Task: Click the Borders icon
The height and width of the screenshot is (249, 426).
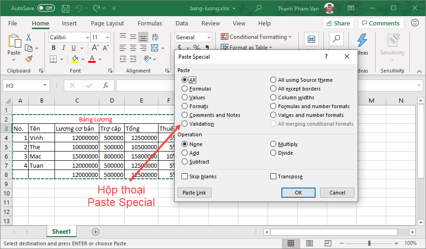Action: click(53, 59)
